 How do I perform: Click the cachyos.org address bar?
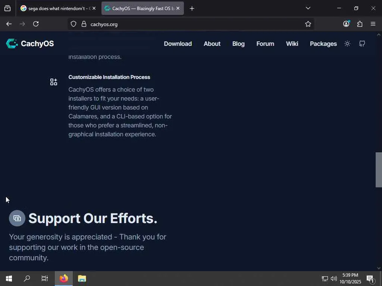coord(191,24)
